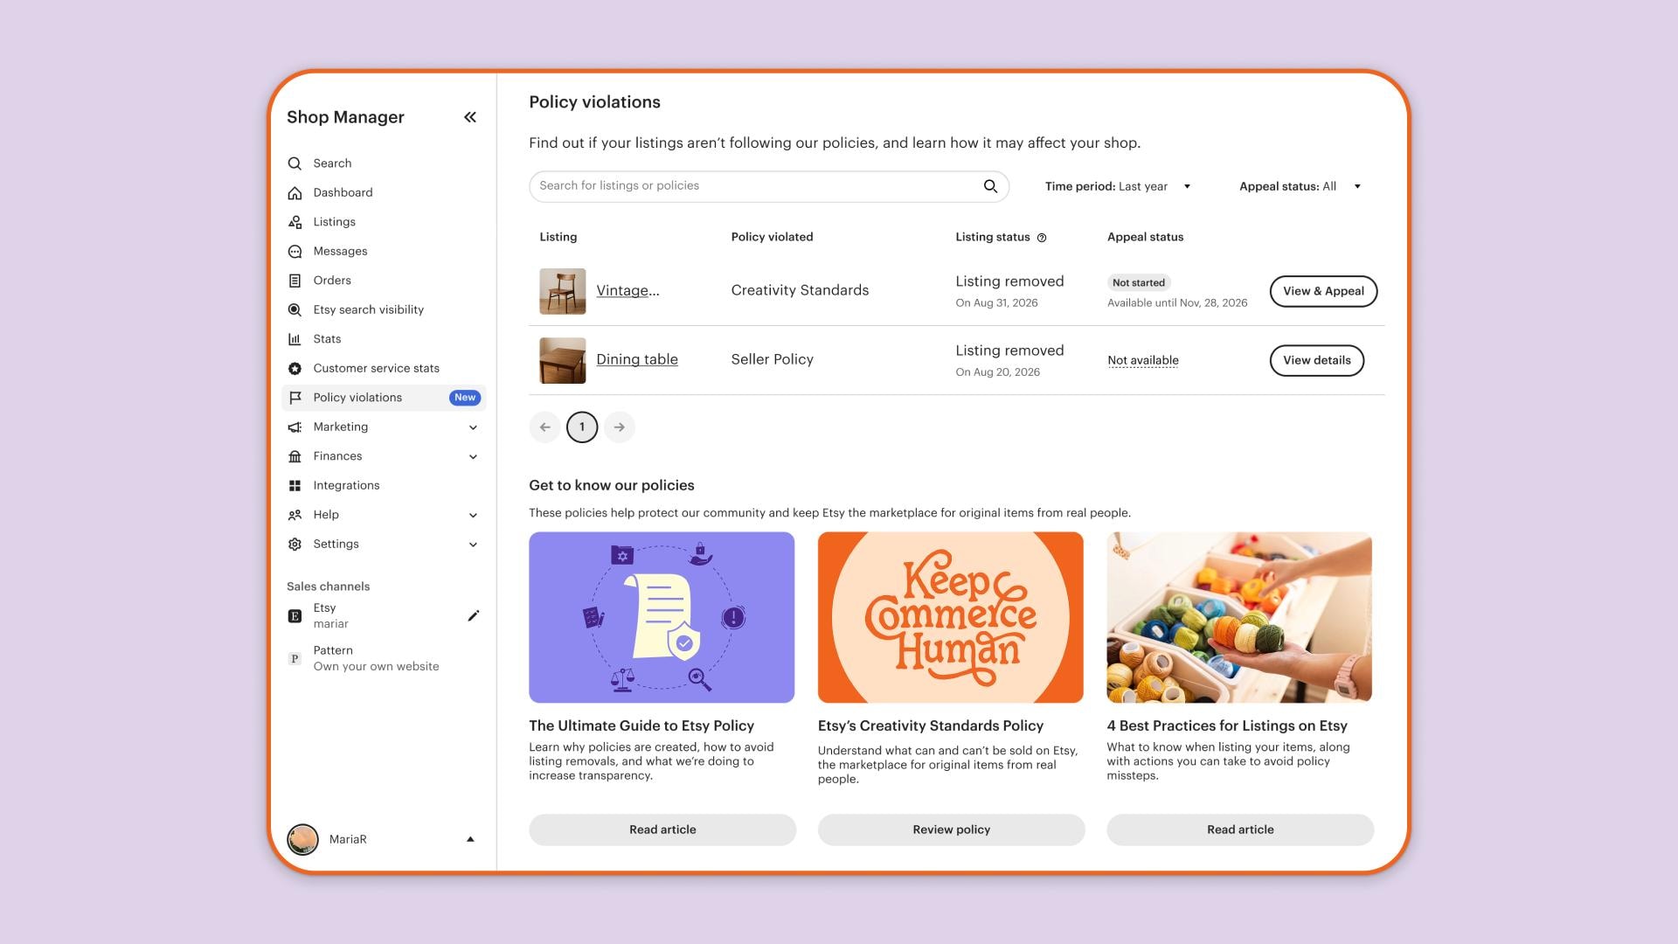Click the purple policy guide card image
Image resolution: width=1678 pixels, height=944 pixels.
(x=662, y=617)
